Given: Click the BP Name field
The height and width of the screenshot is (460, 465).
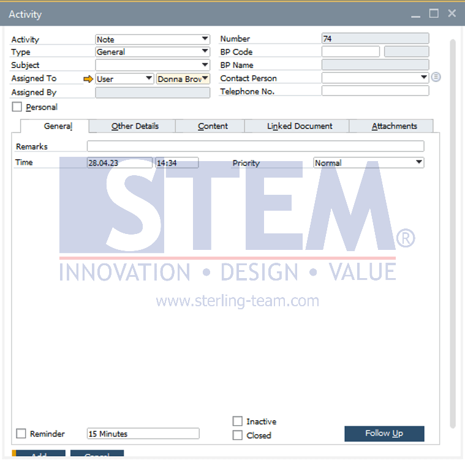Looking at the screenshot, I should click(x=375, y=65).
